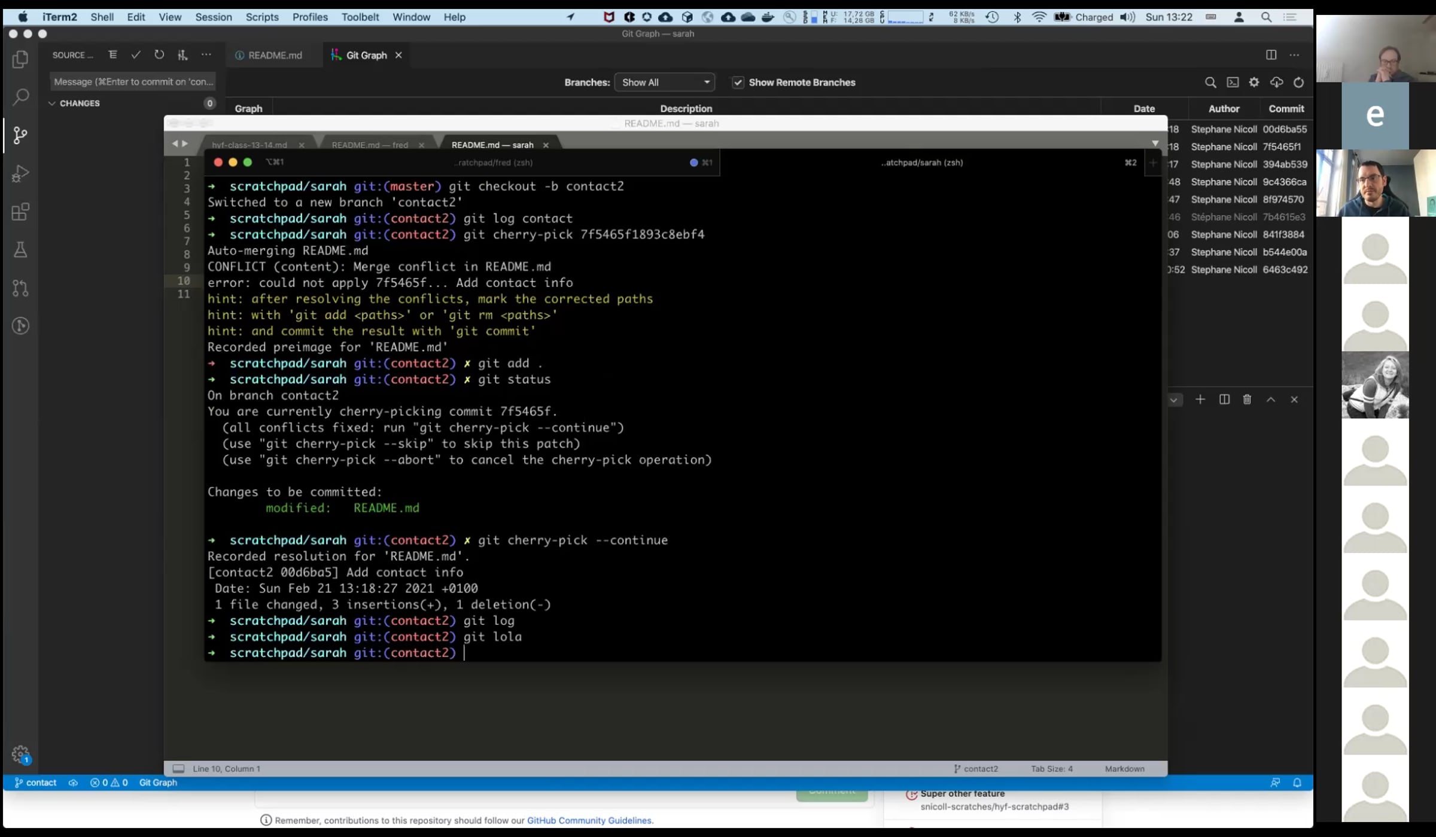Switch to README.md tab in VS Code
The width and height of the screenshot is (1436, 837).
275,55
